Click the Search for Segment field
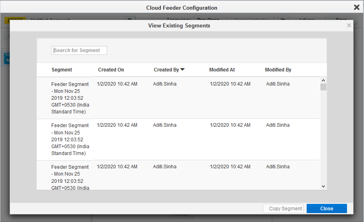The height and width of the screenshot is (222, 364). click(x=79, y=50)
